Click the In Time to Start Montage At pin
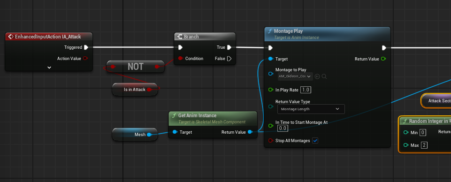The image size is (451, 182). (x=270, y=126)
